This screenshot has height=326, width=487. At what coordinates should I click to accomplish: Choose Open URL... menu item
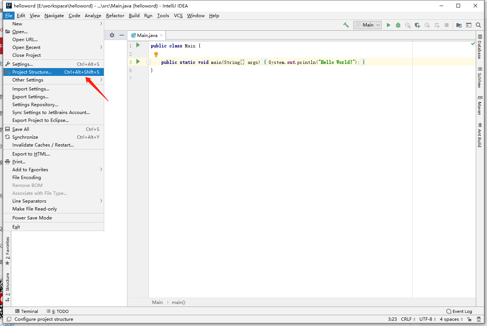[53, 39]
